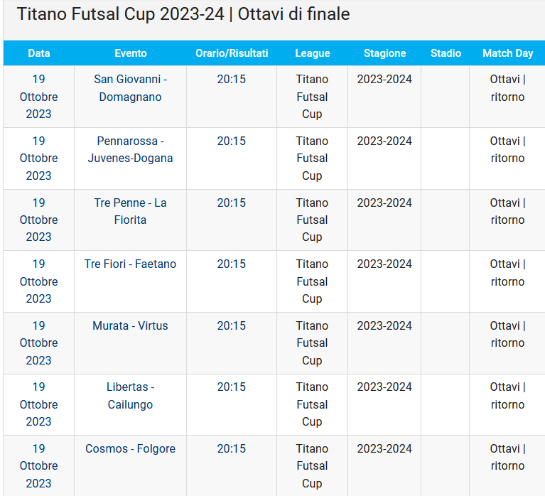The height and width of the screenshot is (496, 545).
Task: Open the San Giovanni - Domagnano match link
Action: click(x=130, y=87)
